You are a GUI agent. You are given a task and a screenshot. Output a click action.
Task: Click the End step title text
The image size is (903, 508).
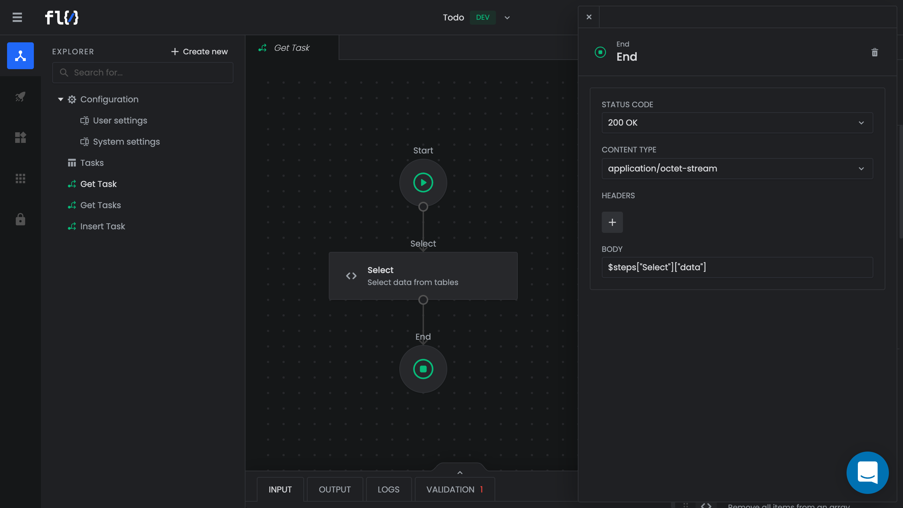[627, 57]
